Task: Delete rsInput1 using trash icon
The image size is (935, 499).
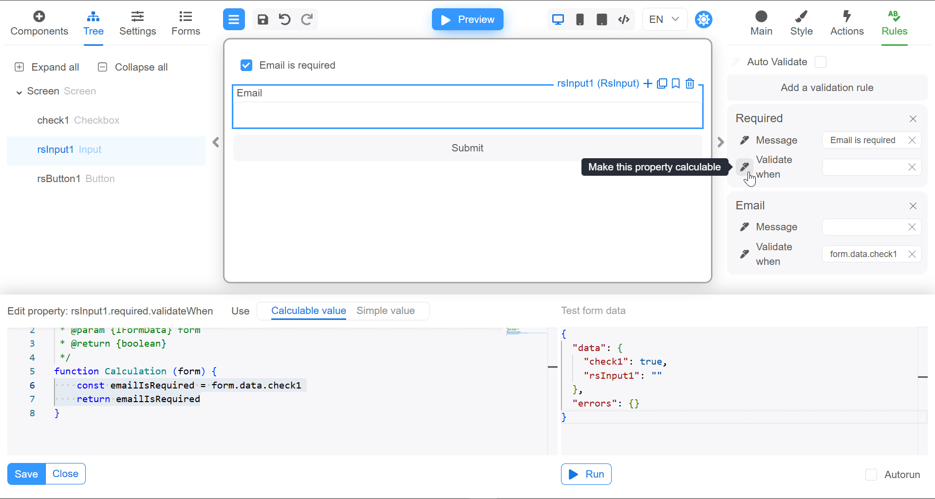Action: [x=690, y=84]
